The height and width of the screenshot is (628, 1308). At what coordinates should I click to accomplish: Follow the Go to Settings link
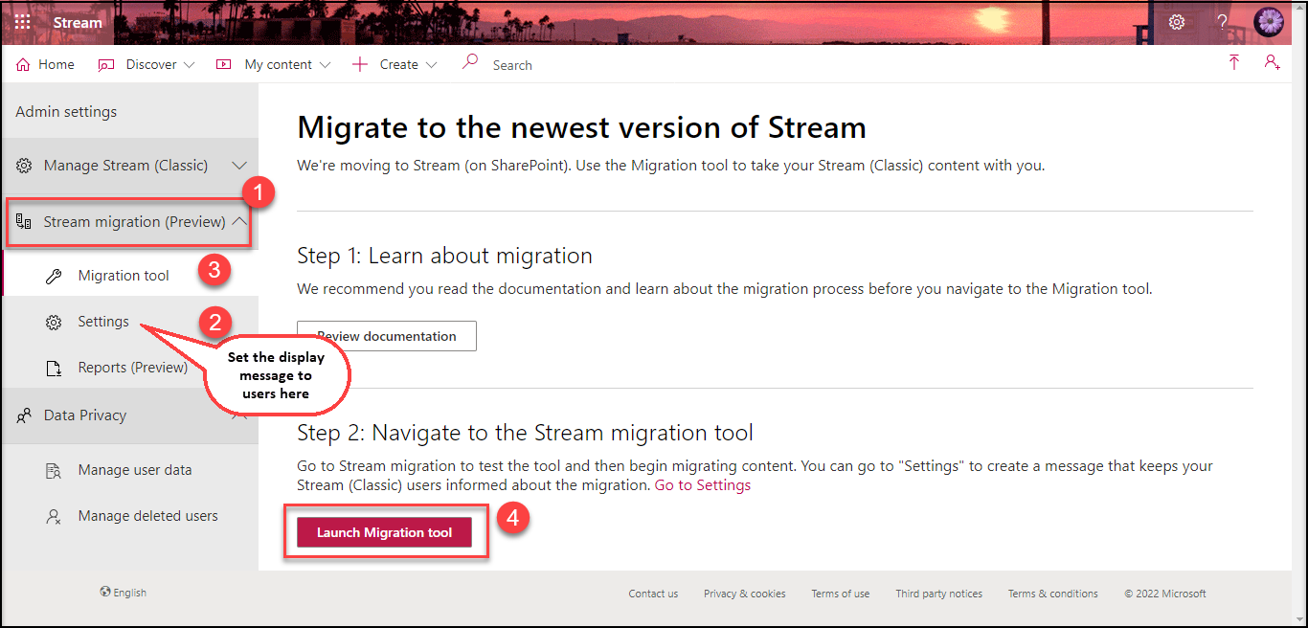[703, 485]
